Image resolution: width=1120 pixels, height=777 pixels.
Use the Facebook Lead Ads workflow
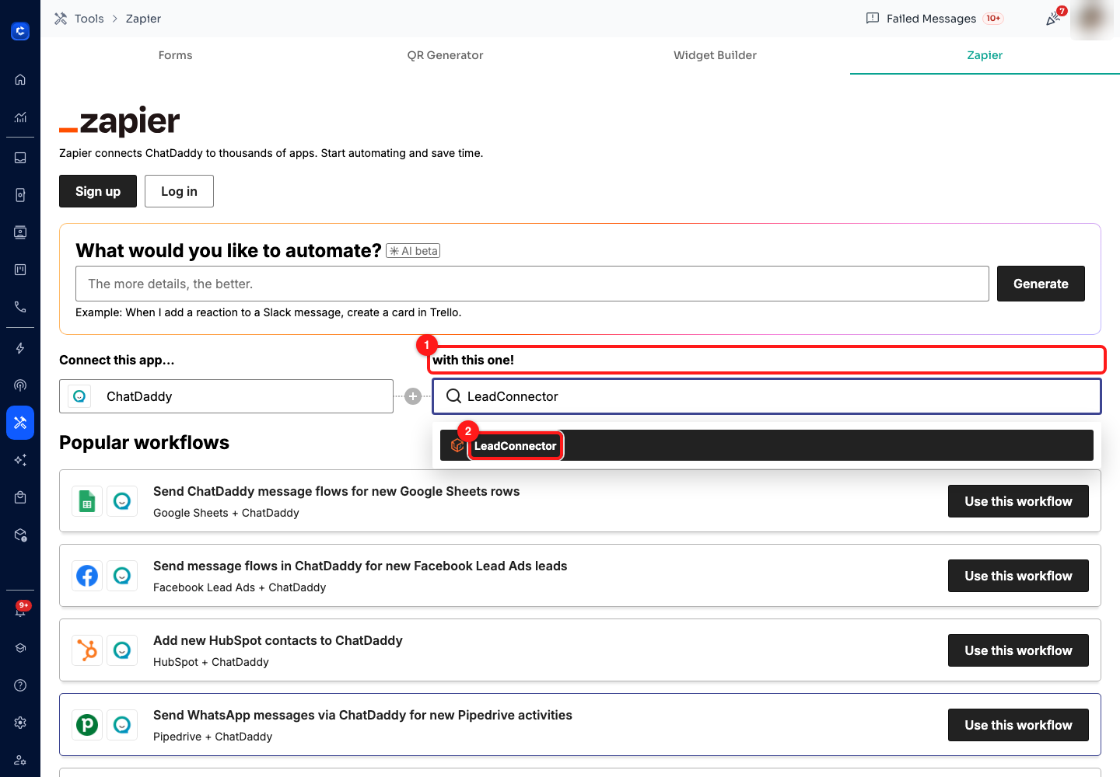pyautogui.click(x=1018, y=576)
